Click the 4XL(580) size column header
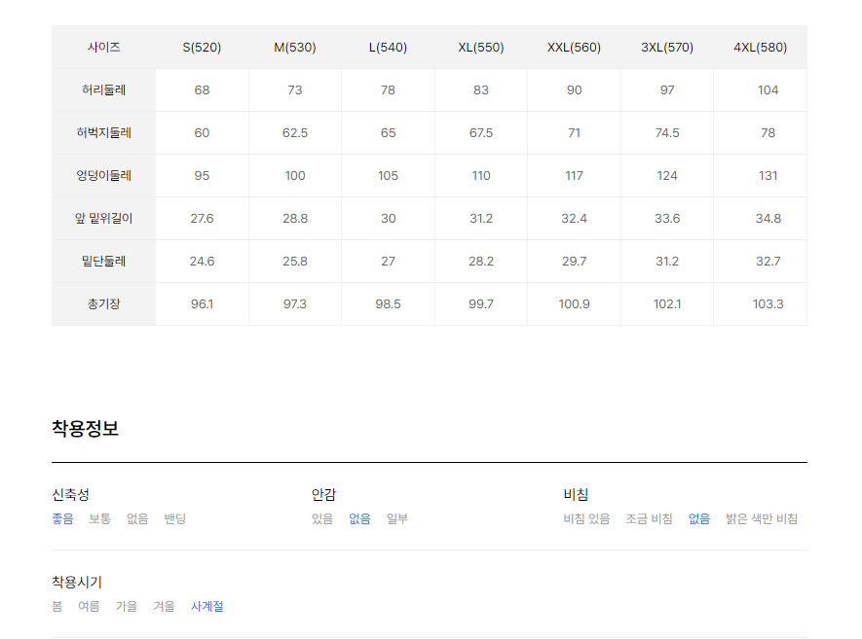 point(761,48)
